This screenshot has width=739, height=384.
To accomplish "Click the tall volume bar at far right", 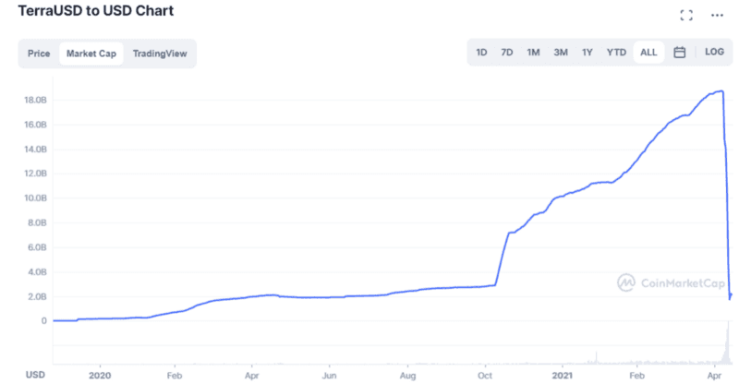I will (x=728, y=342).
